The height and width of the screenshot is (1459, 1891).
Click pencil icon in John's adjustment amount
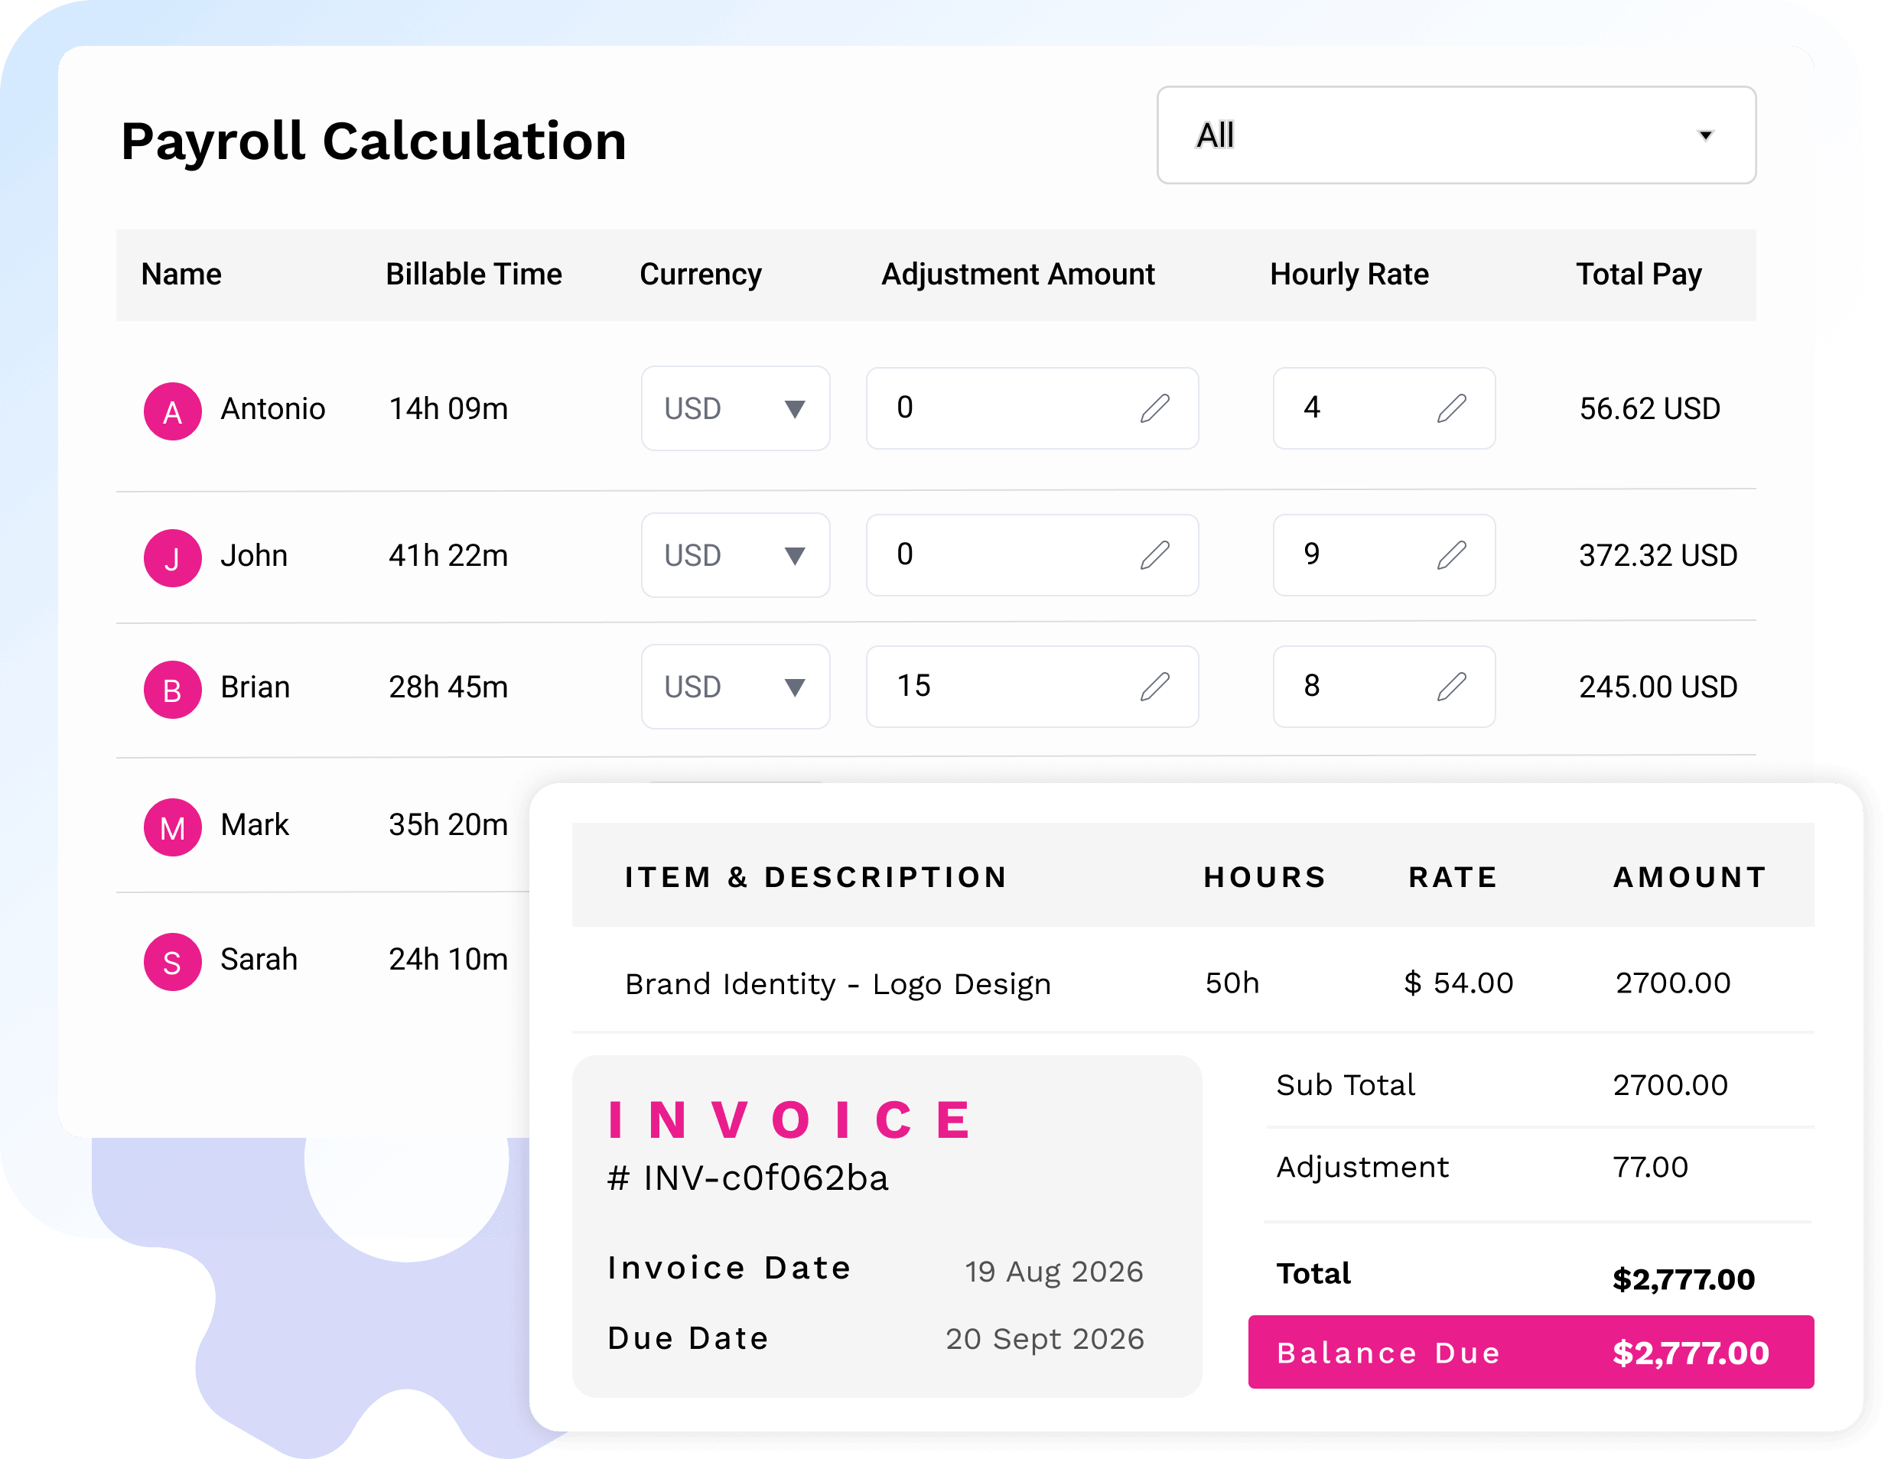point(1155,554)
